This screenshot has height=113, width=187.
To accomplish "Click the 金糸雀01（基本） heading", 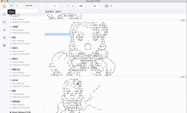I will pos(53,12).
